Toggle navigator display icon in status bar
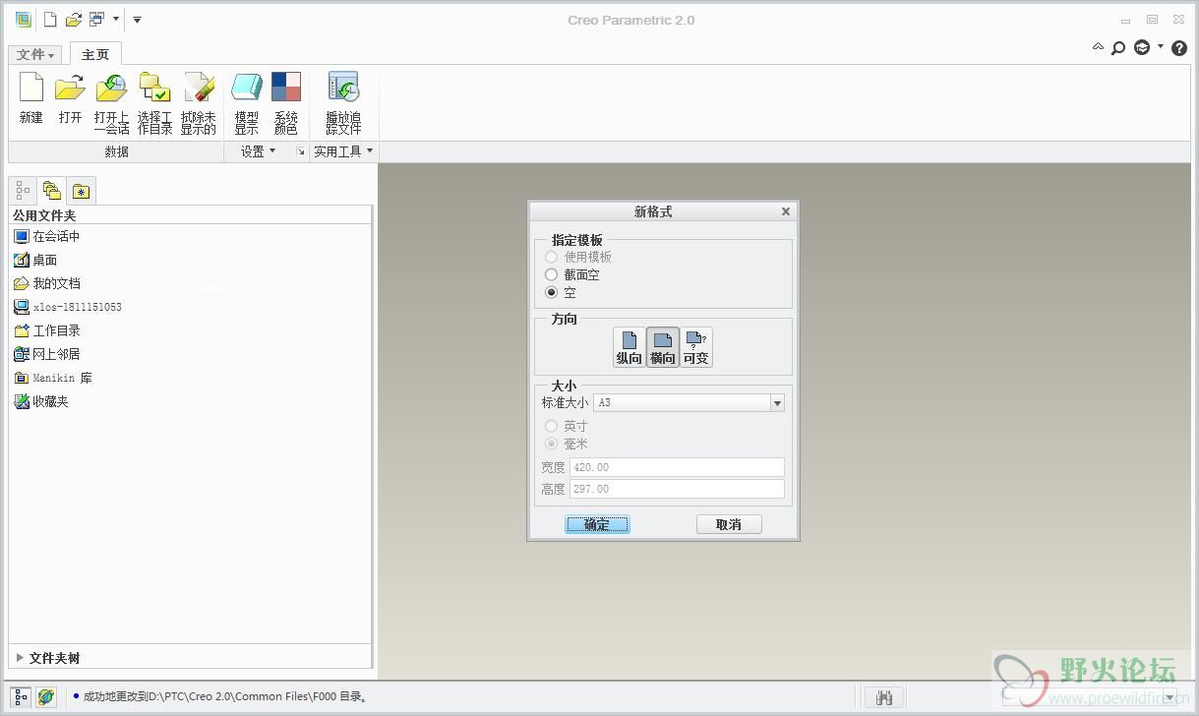 click(22, 697)
